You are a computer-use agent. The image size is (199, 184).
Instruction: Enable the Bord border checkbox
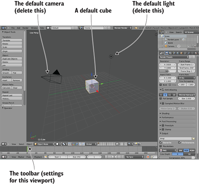pyautogui.click(x=161, y=85)
